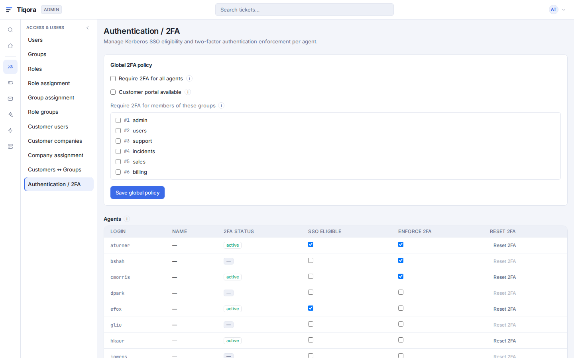574x358 pixels.
Task: Click info icon beside Require 2FA for all agents
Action: (x=189, y=79)
